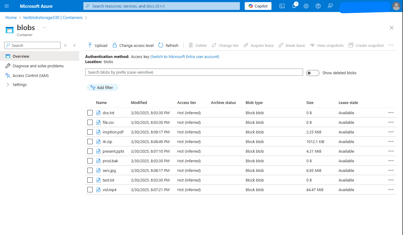Open the hamburger portal menu
The image size is (403, 235).
7,6
